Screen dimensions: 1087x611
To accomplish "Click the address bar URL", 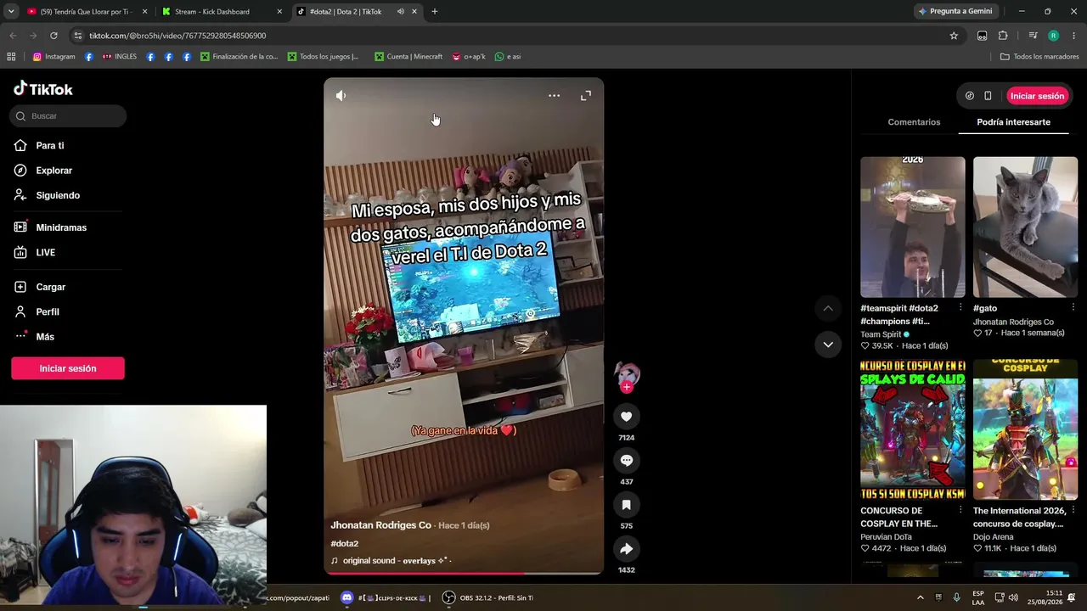I will tap(177, 36).
